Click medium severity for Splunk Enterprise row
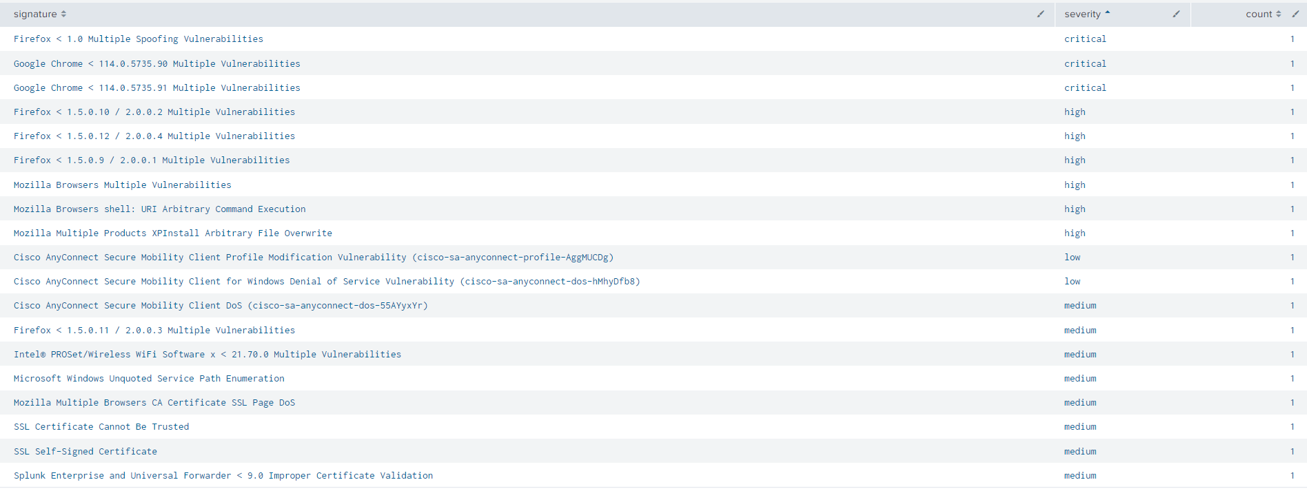 [1080, 475]
